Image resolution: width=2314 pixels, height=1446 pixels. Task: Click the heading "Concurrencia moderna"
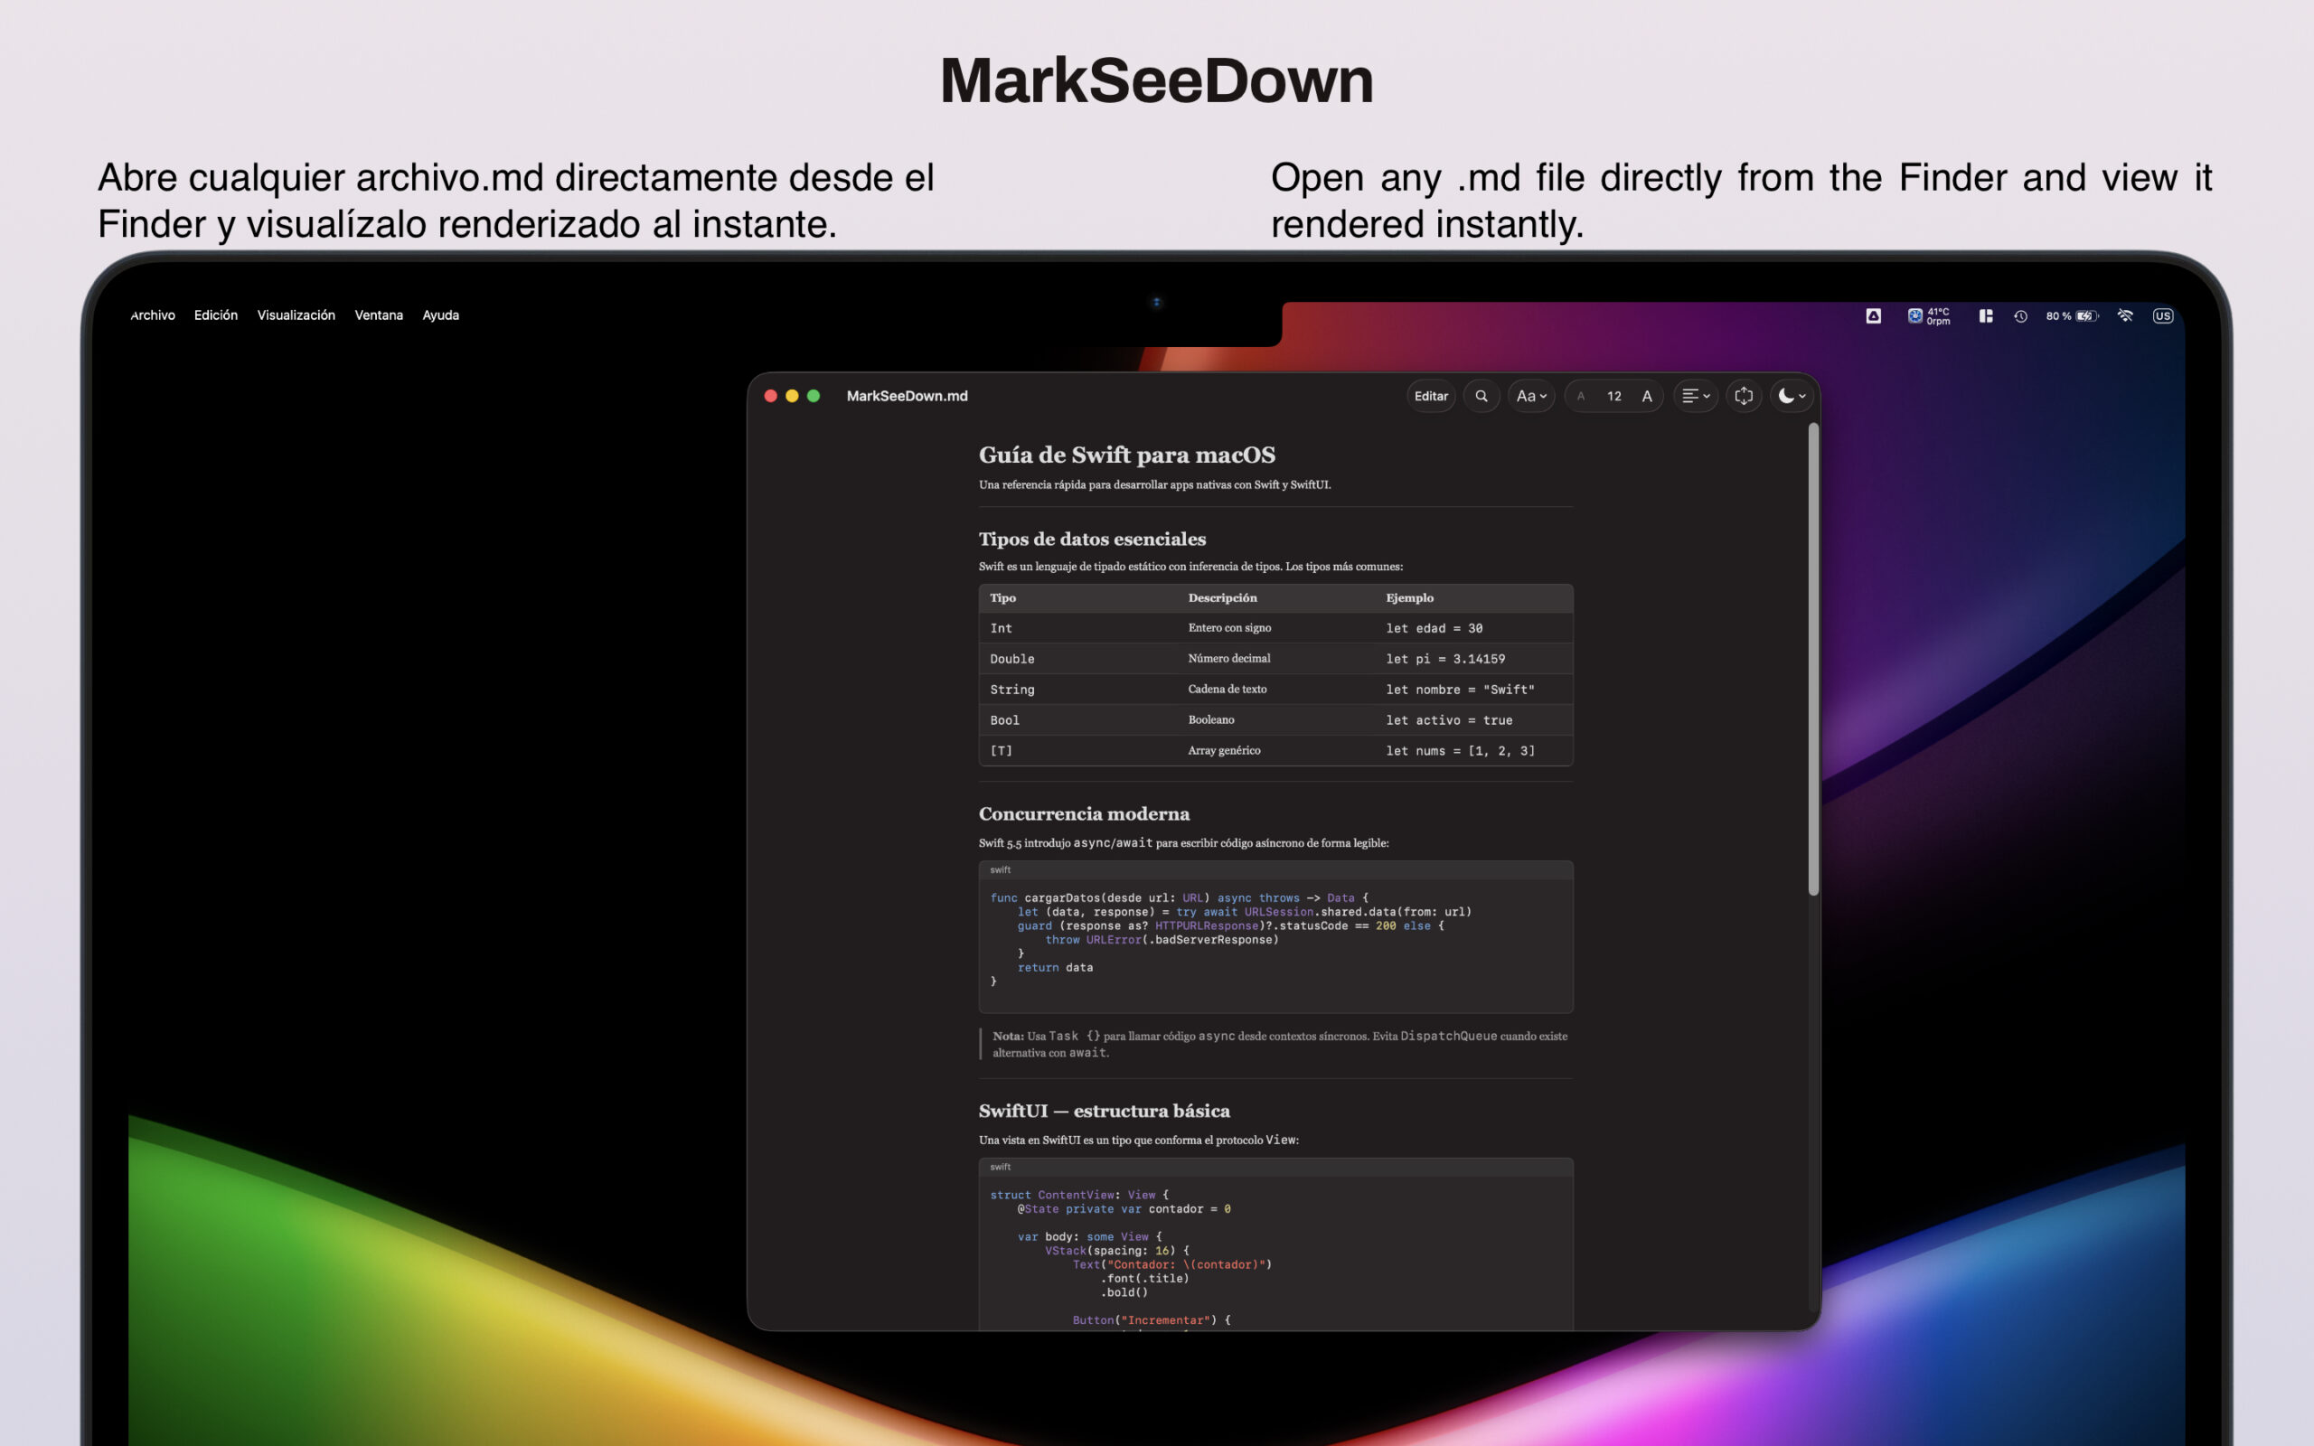1084,814
